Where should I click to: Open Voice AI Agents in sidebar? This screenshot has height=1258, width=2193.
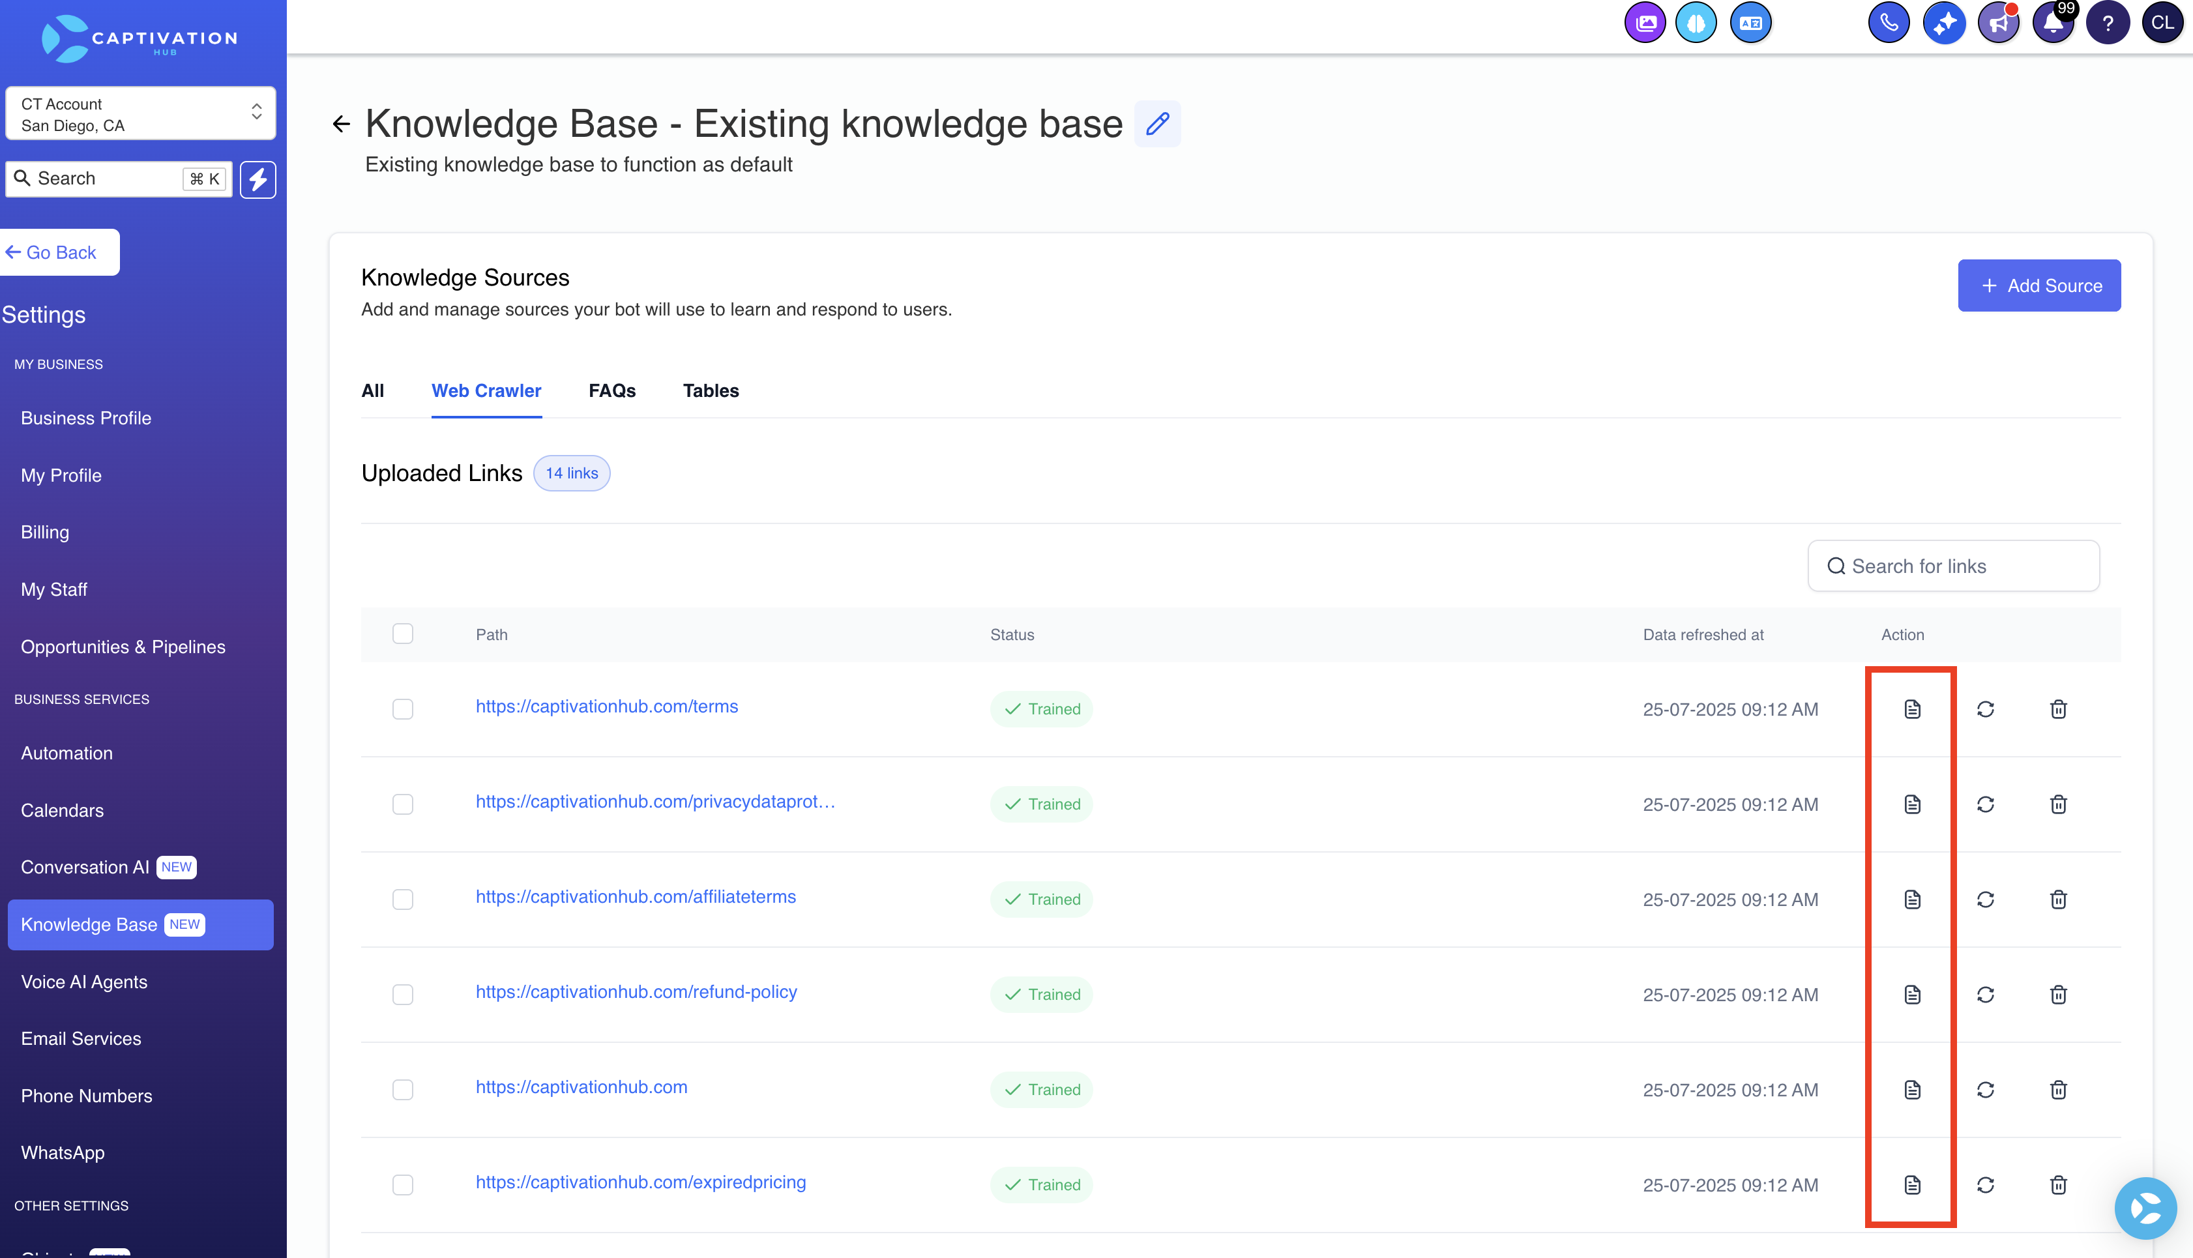coord(84,982)
